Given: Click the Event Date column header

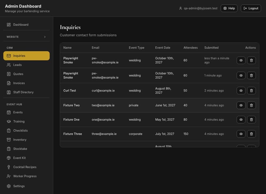Looking at the screenshot, I should pyautogui.click(x=163, y=48).
